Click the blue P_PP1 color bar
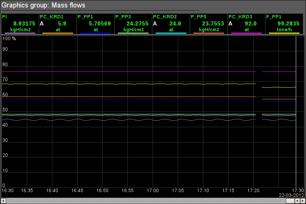The height and width of the screenshot is (204, 306). pyautogui.click(x=96, y=33)
